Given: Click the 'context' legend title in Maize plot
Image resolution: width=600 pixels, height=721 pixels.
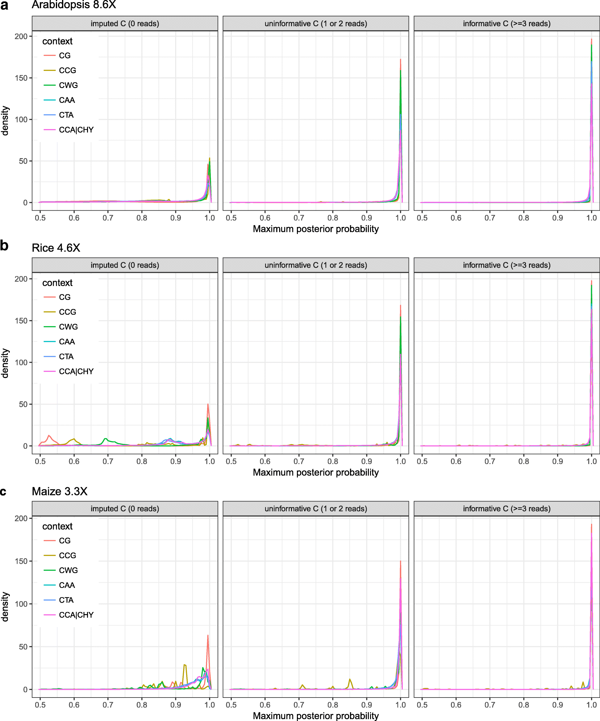Looking at the screenshot, I should [x=57, y=526].
